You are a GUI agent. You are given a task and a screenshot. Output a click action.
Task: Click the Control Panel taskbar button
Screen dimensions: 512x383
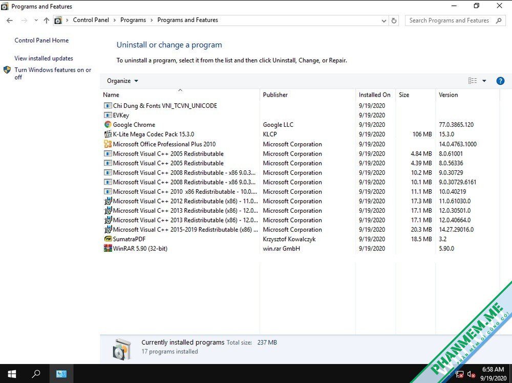pyautogui.click(x=61, y=373)
